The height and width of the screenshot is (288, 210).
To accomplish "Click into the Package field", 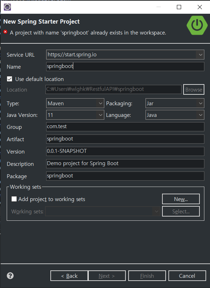I will 125,176.
